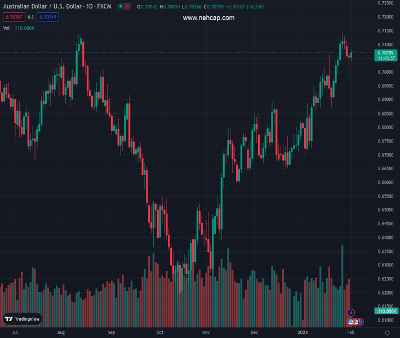Click the leftmost US flag event icon
The image size is (400, 338).
pos(350,322)
